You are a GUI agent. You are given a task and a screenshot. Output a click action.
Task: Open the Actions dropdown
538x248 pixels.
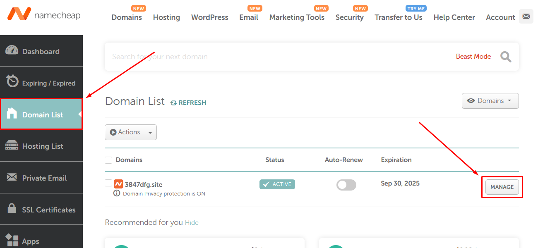click(x=131, y=132)
